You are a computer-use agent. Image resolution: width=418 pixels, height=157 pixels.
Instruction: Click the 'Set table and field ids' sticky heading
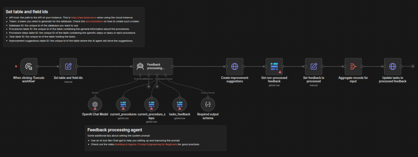click(x=27, y=11)
